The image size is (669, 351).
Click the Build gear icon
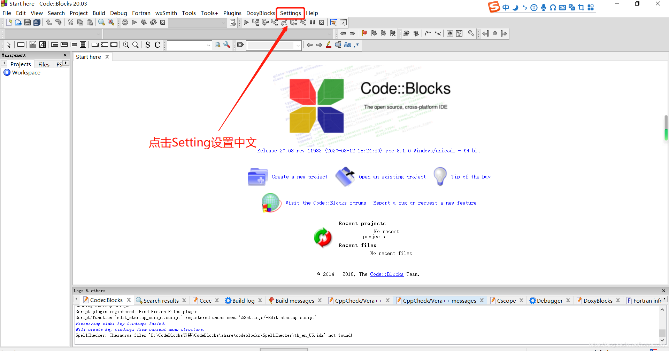[x=125, y=23]
